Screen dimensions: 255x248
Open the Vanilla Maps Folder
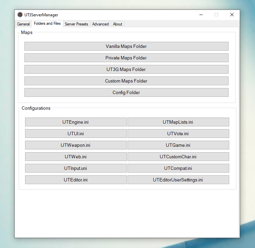[x=126, y=46]
